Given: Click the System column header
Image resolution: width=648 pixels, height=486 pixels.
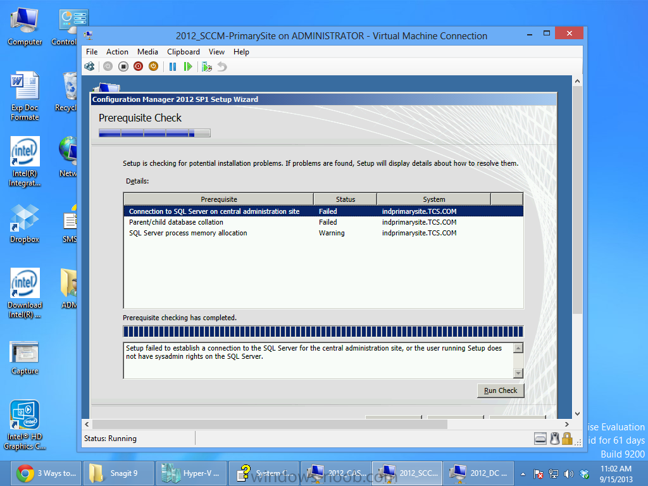Looking at the screenshot, I should coord(433,199).
